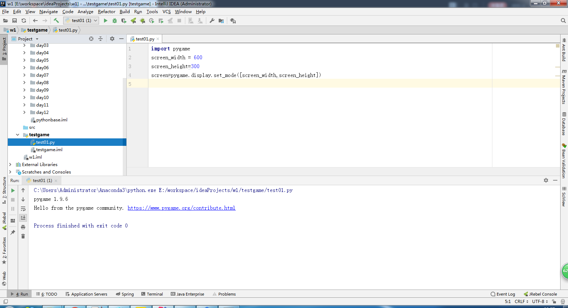Toggle pin tab in Run panel

(x=13, y=232)
